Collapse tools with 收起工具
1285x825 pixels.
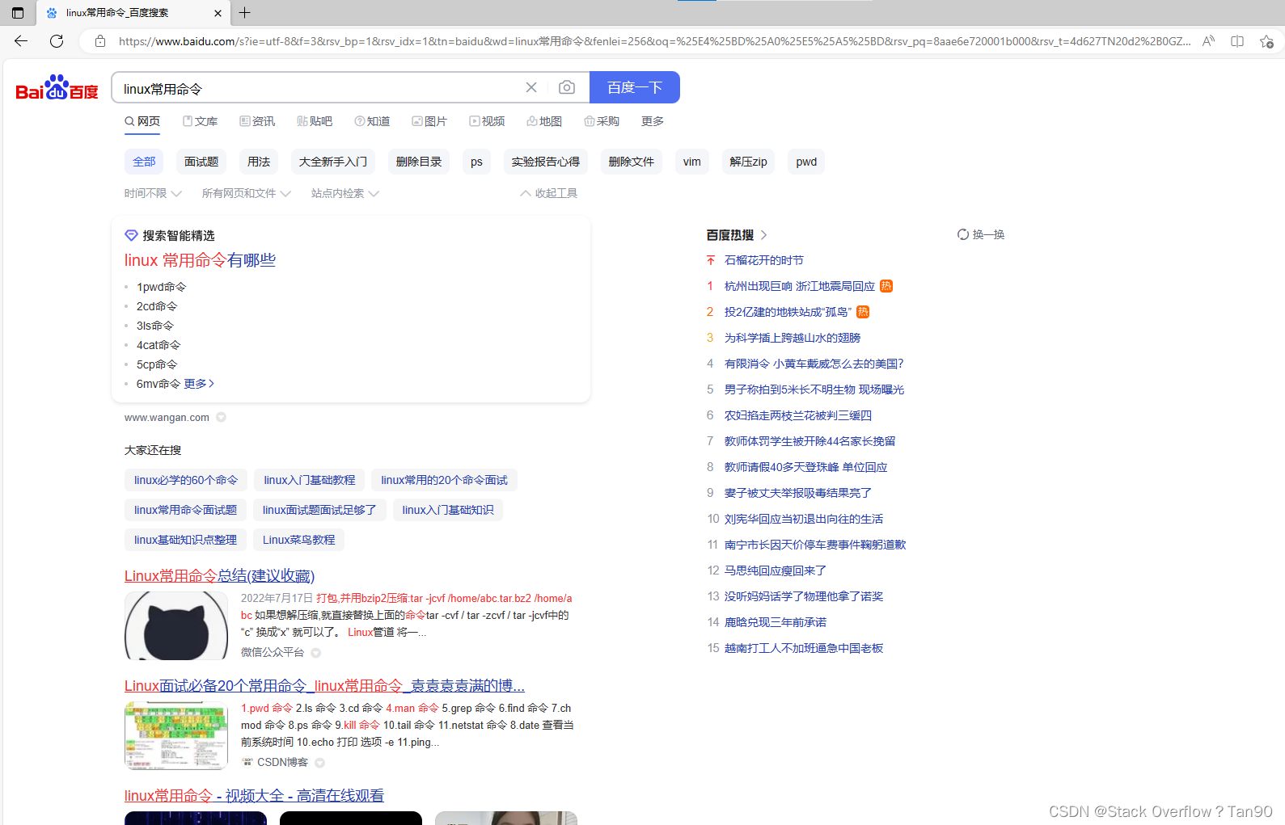click(x=549, y=193)
